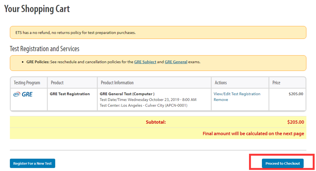Screen dimensions: 316x171
Task: Click the blue GRE logo text
Action: click(27, 94)
